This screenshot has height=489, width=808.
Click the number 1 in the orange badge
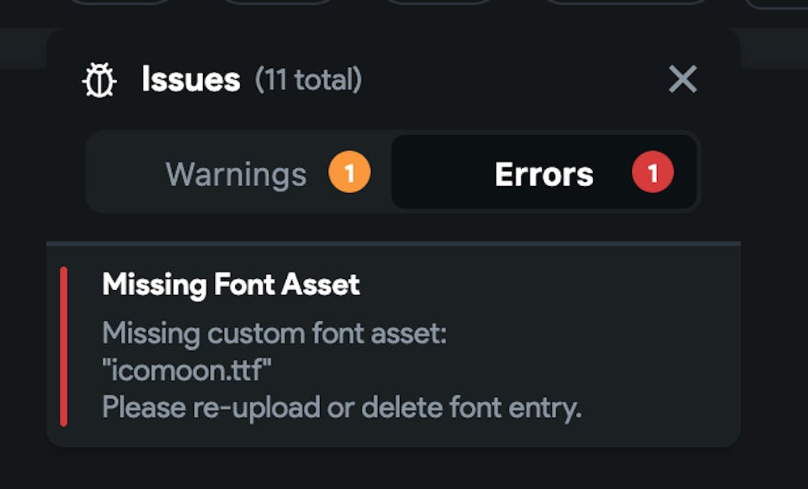(x=349, y=174)
